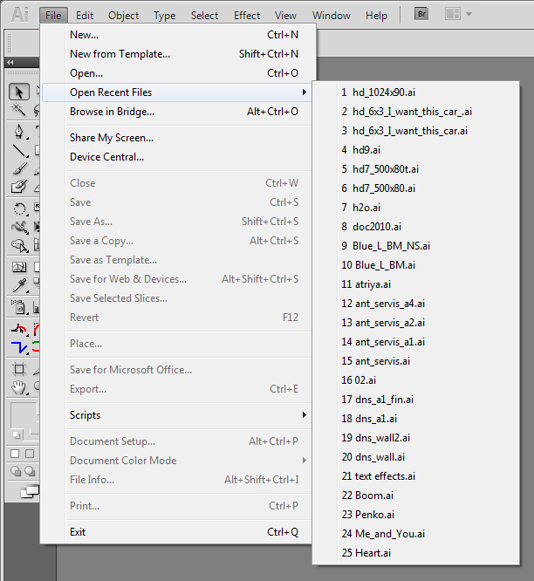
Task: Open the View menu
Action: click(x=285, y=16)
